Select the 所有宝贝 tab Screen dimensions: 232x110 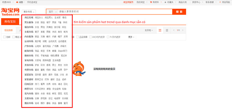click(x=10, y=22)
